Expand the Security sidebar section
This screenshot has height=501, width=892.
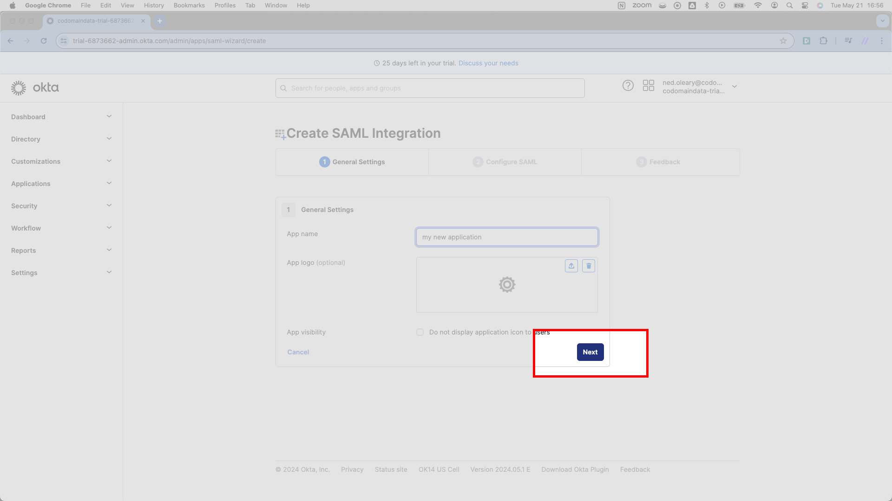[x=61, y=206]
